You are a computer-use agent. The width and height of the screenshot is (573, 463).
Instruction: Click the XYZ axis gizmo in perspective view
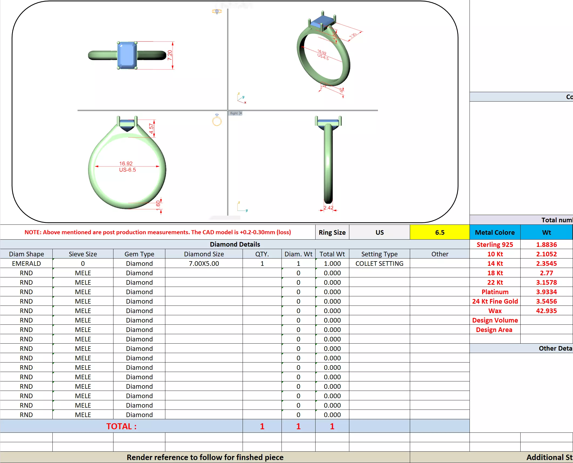click(x=241, y=99)
